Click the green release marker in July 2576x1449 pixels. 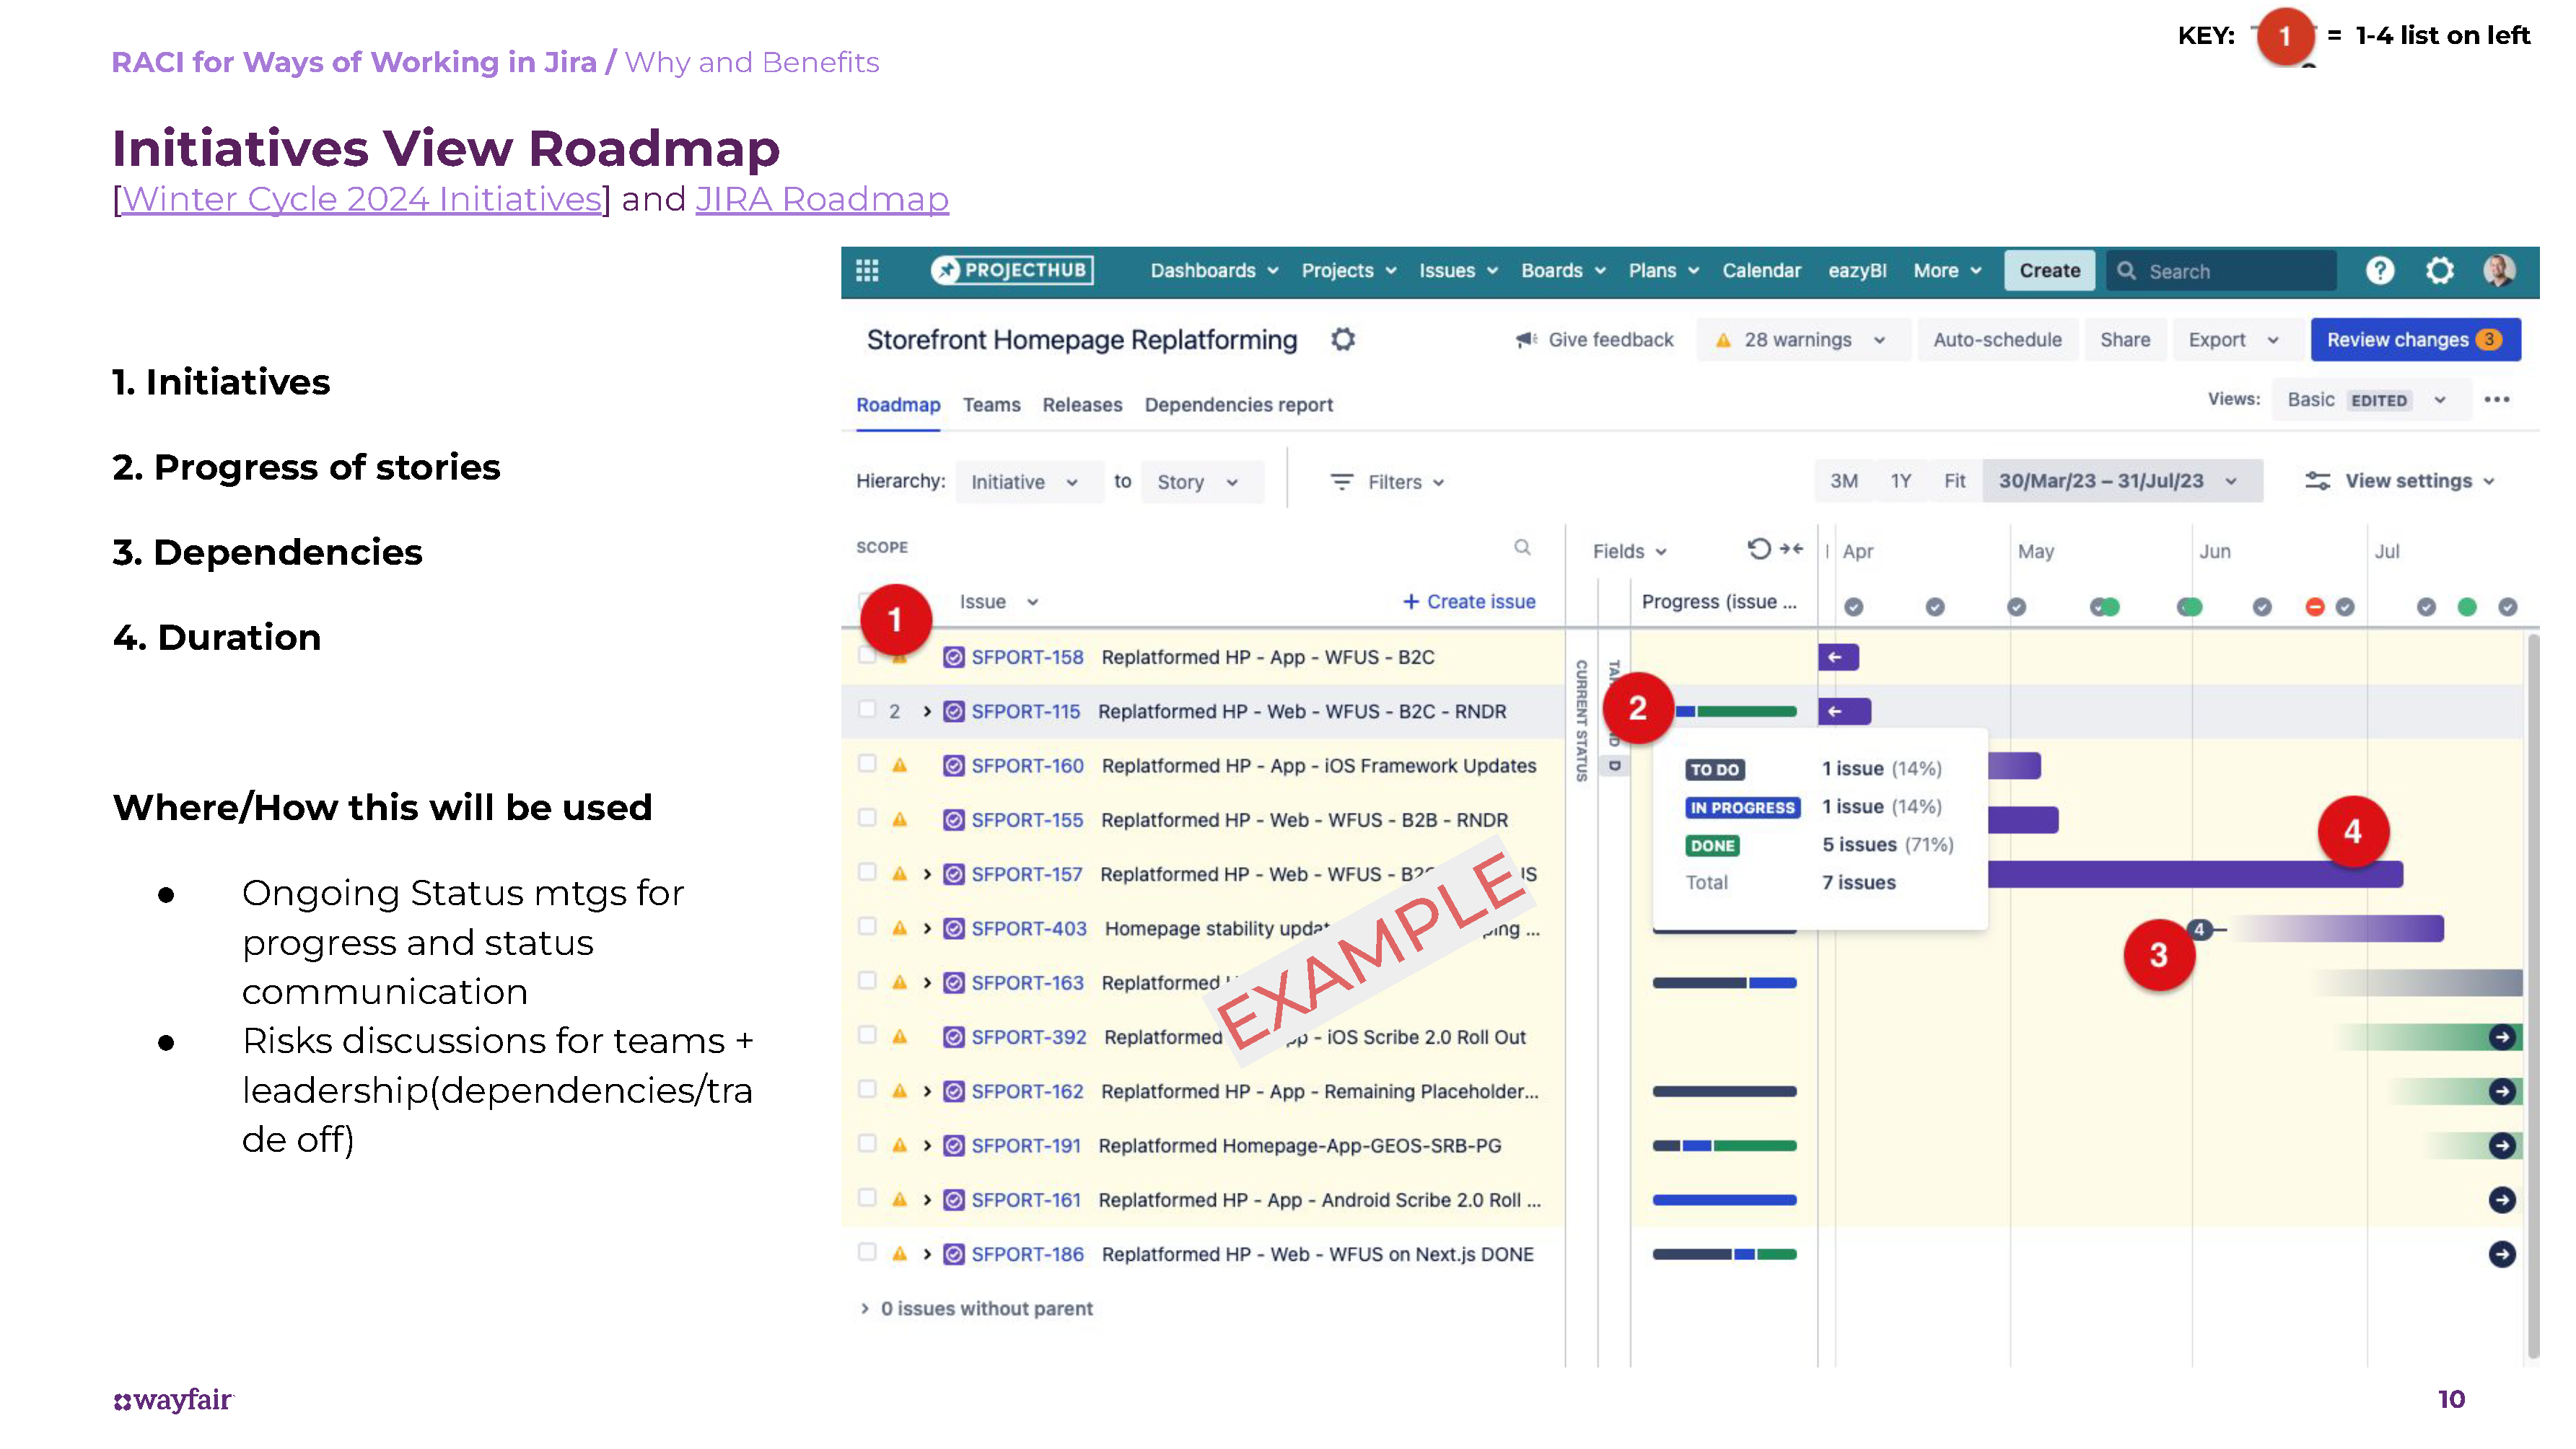(2467, 607)
